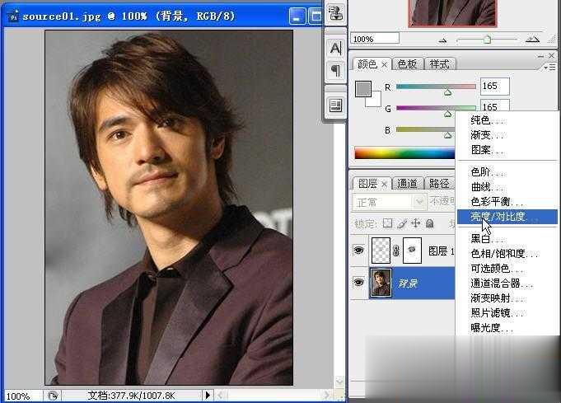Click the R value field showing 165
This screenshot has height=403, width=561.
(494, 87)
